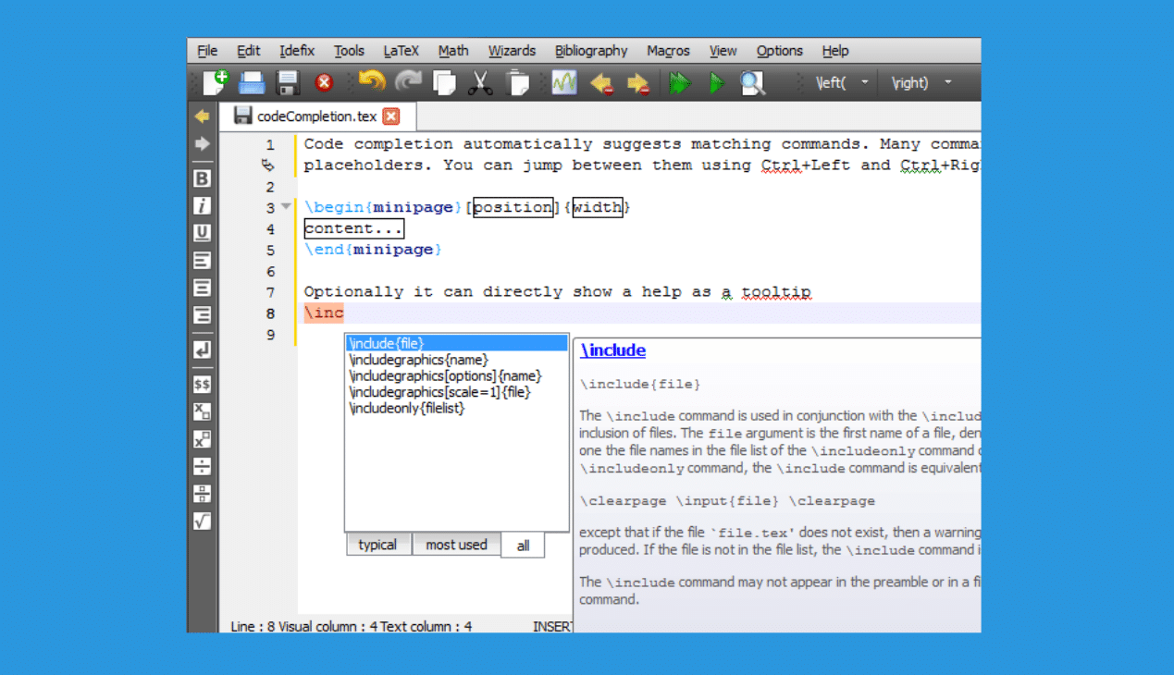Click the magnifier view document icon

tap(752, 83)
